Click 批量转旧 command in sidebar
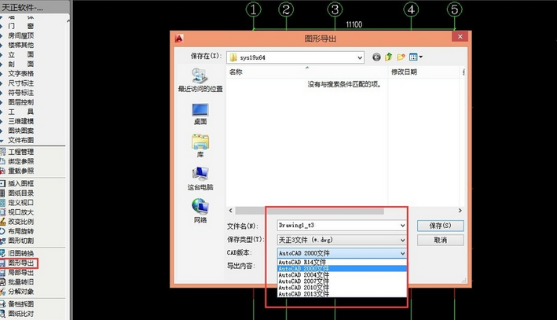This screenshot has width=557, height=320. point(21,282)
